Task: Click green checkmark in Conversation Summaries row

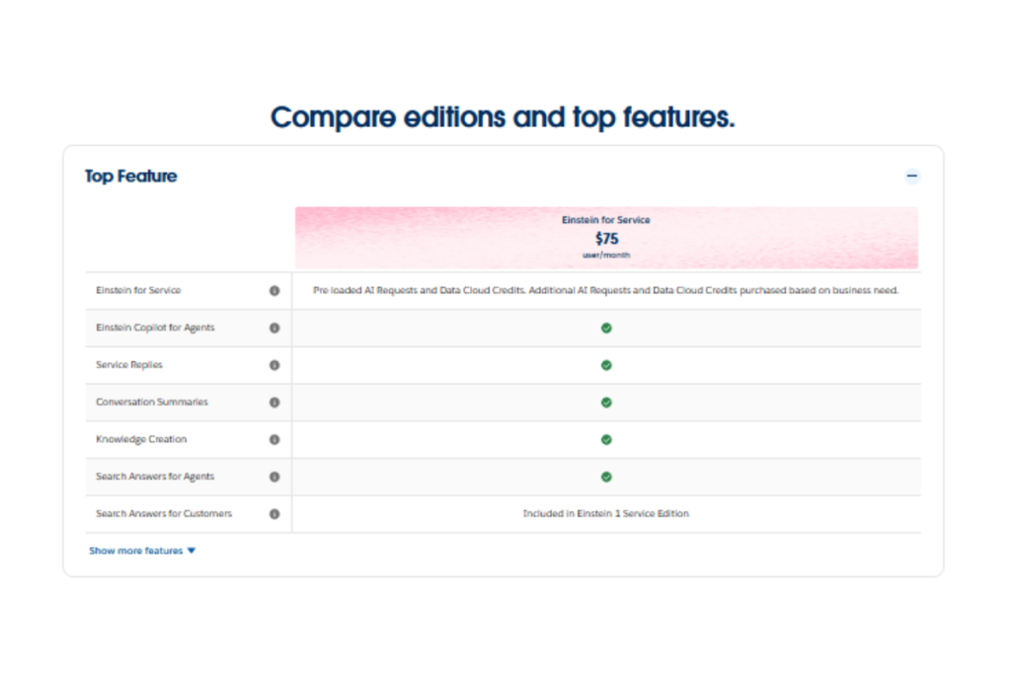Action: pyautogui.click(x=606, y=403)
